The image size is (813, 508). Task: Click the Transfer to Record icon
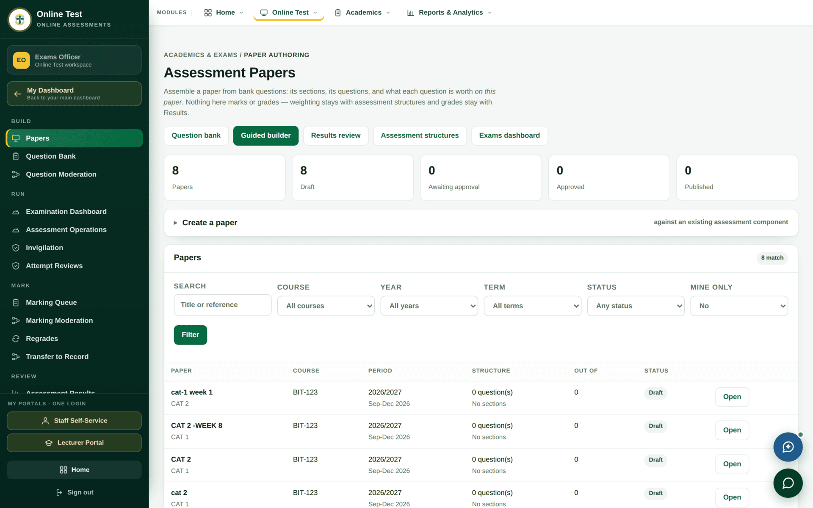[16, 357]
